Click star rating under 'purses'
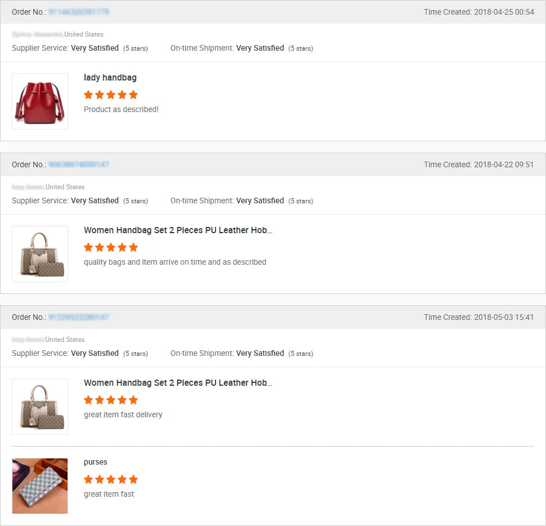 coord(111,479)
